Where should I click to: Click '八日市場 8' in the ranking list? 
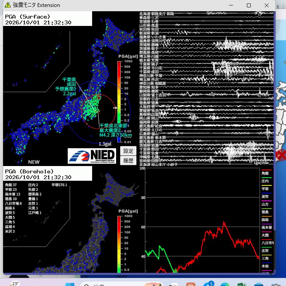pos(13,204)
